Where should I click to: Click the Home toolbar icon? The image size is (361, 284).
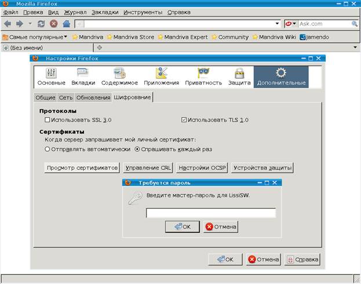pos(66,24)
